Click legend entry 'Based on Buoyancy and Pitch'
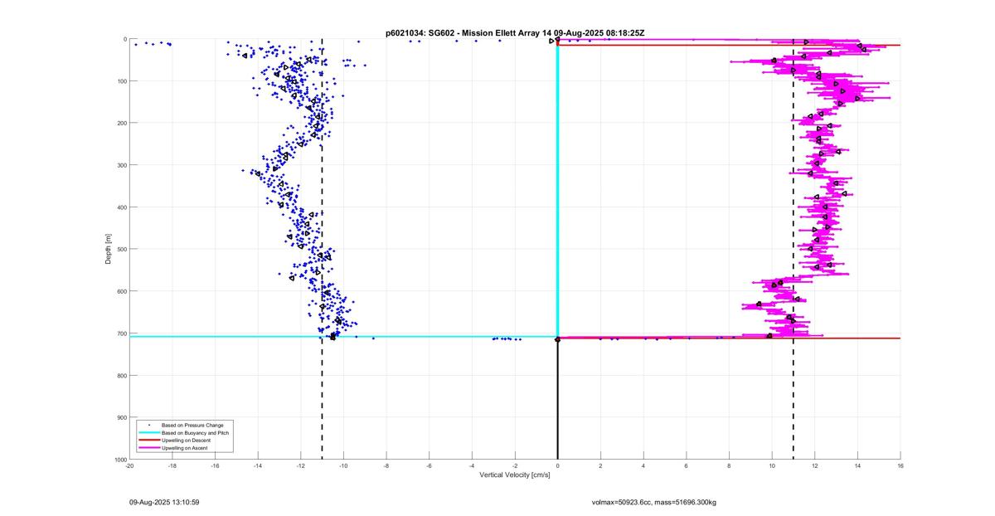 click(x=196, y=433)
